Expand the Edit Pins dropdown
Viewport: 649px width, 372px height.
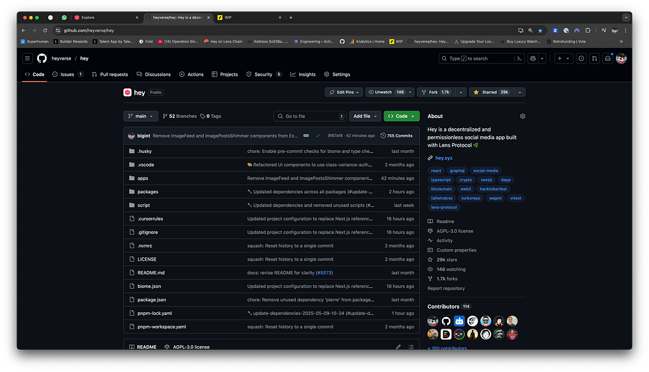[x=344, y=92]
